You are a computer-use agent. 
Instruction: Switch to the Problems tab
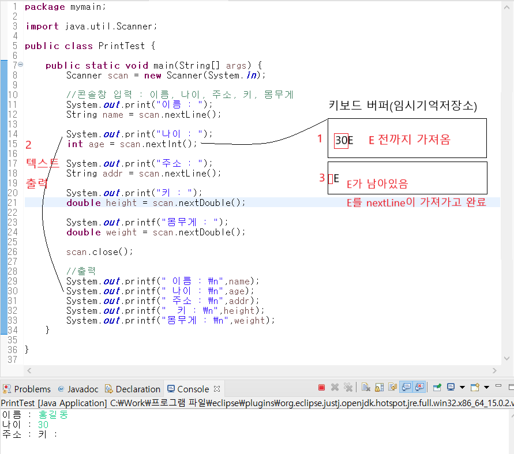[27, 389]
